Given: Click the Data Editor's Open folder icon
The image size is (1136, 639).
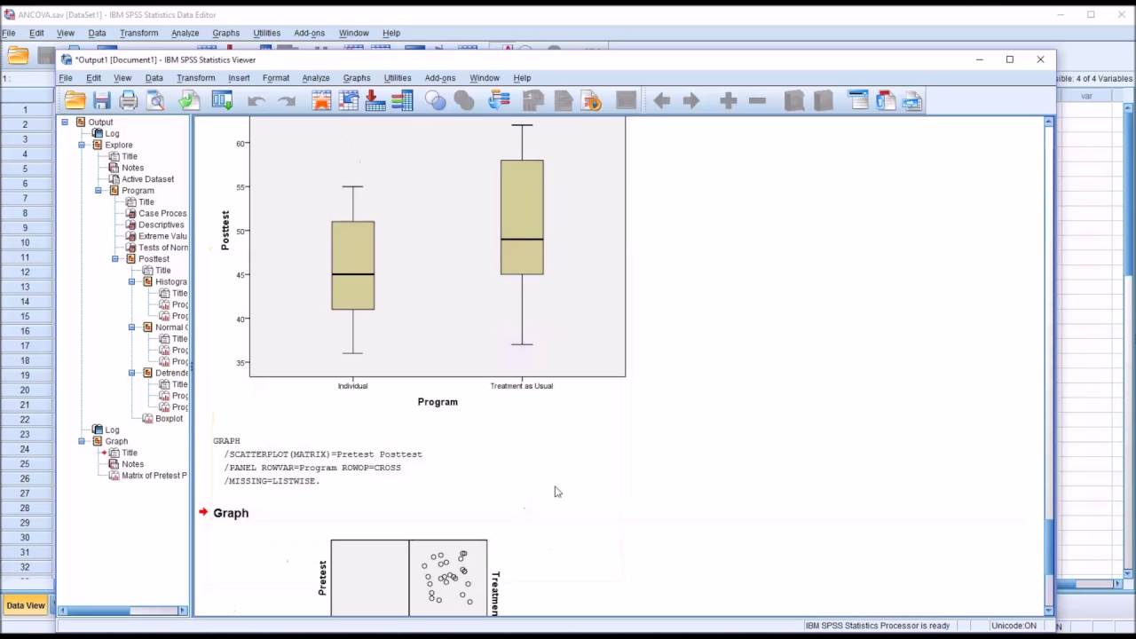Looking at the screenshot, I should [x=18, y=55].
